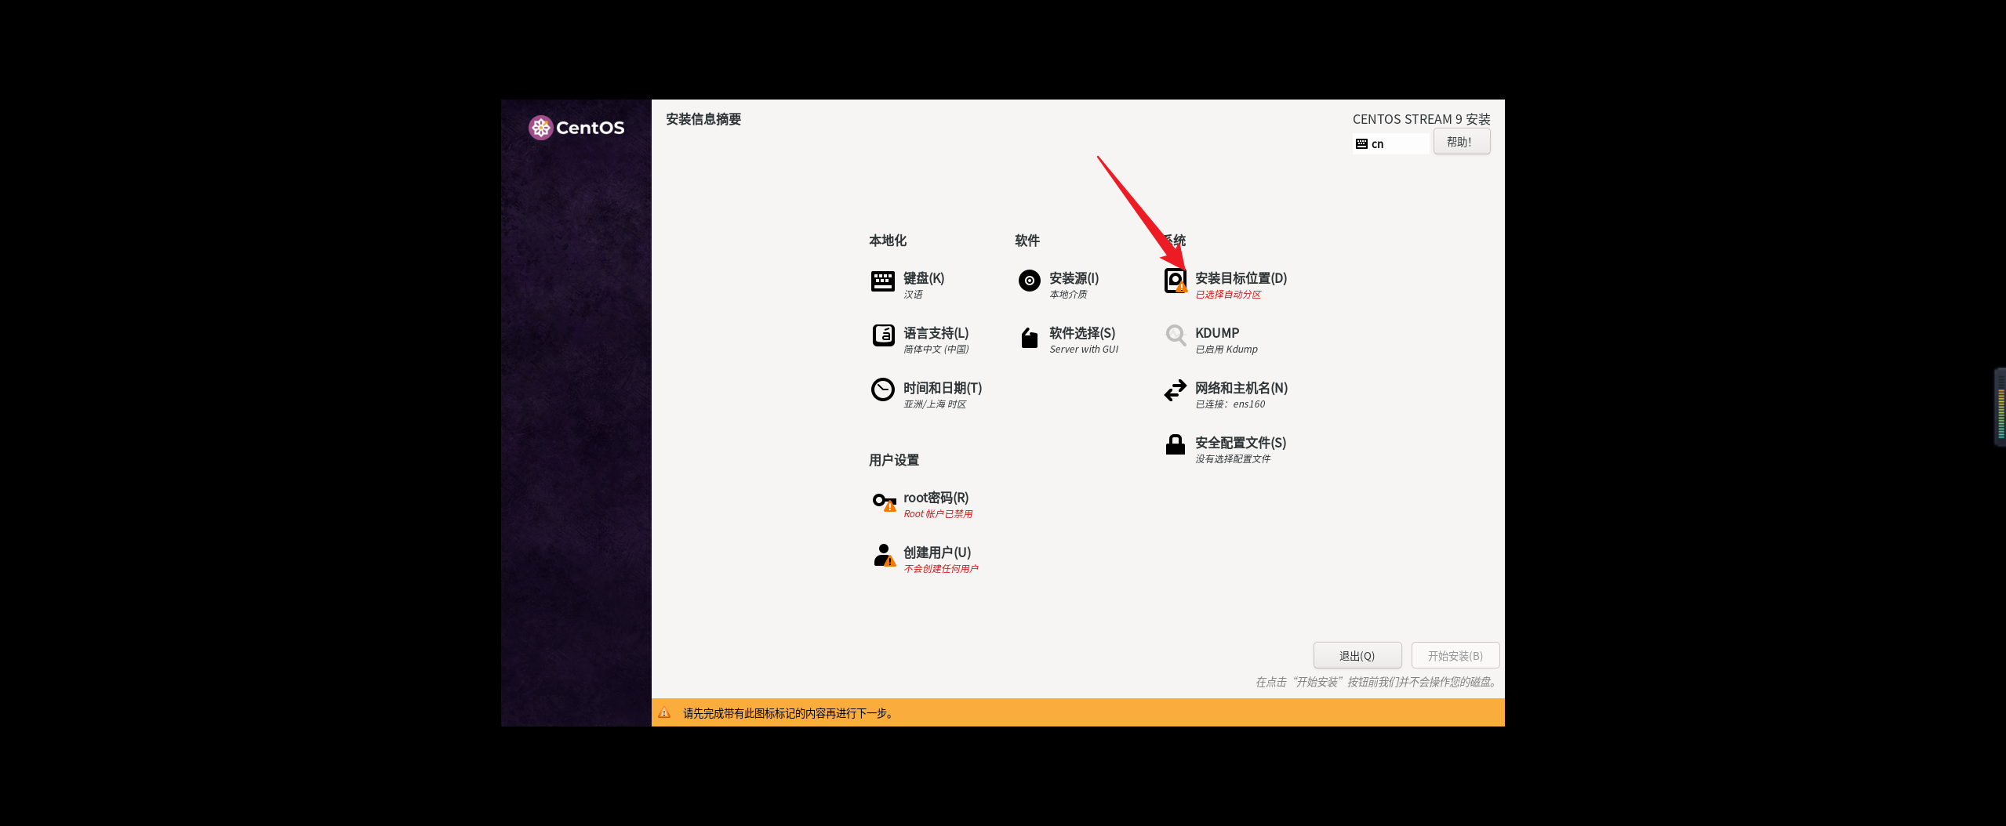Open the time and date clock icon
This screenshot has width=2006, height=826.
(882, 389)
